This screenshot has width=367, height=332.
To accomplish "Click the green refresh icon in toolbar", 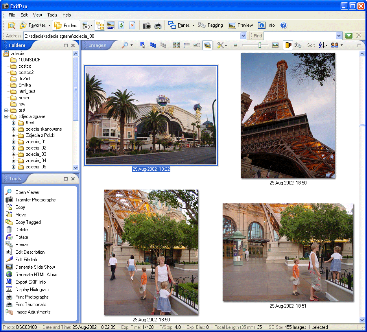I will point(122,26).
